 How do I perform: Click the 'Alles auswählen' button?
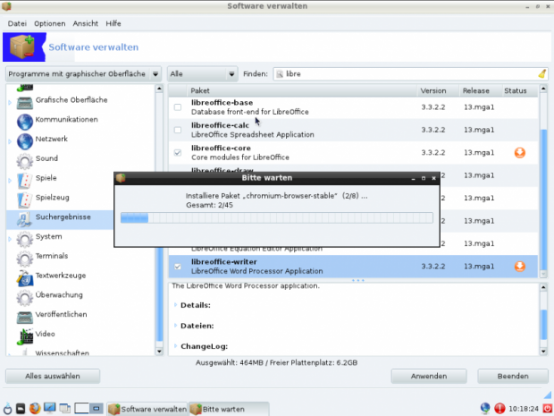pos(53,377)
